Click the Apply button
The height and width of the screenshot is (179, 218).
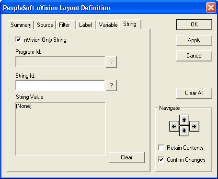click(x=194, y=40)
